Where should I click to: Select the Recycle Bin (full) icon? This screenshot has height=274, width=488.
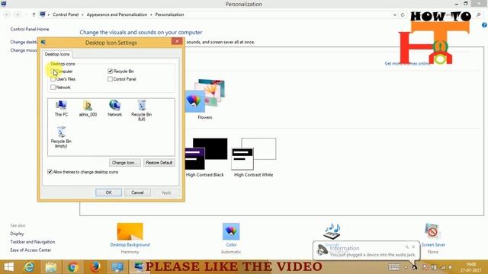(x=141, y=110)
